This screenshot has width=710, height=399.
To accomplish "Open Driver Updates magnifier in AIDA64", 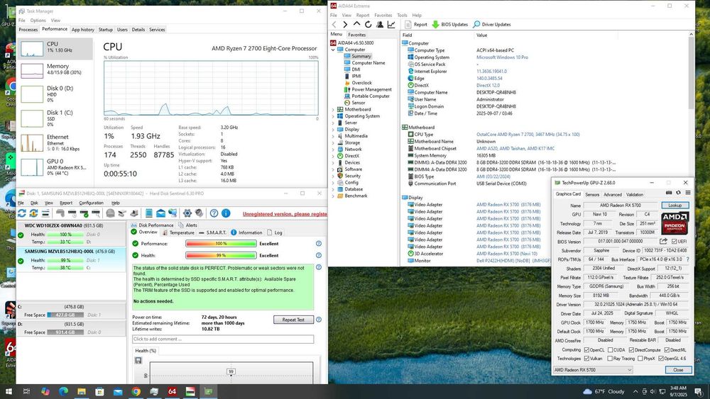I will pyautogui.click(x=476, y=24).
